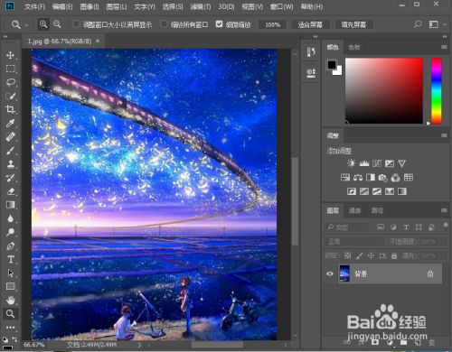Open the edit toolbar three-dots button
The width and height of the screenshot is (452, 352).
pyautogui.click(x=11, y=327)
